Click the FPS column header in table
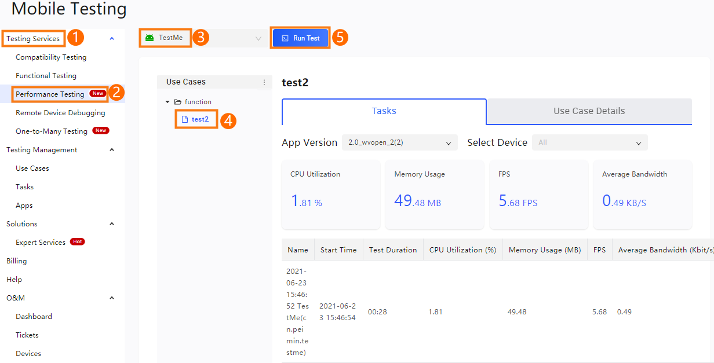The image size is (714, 363). tap(599, 250)
